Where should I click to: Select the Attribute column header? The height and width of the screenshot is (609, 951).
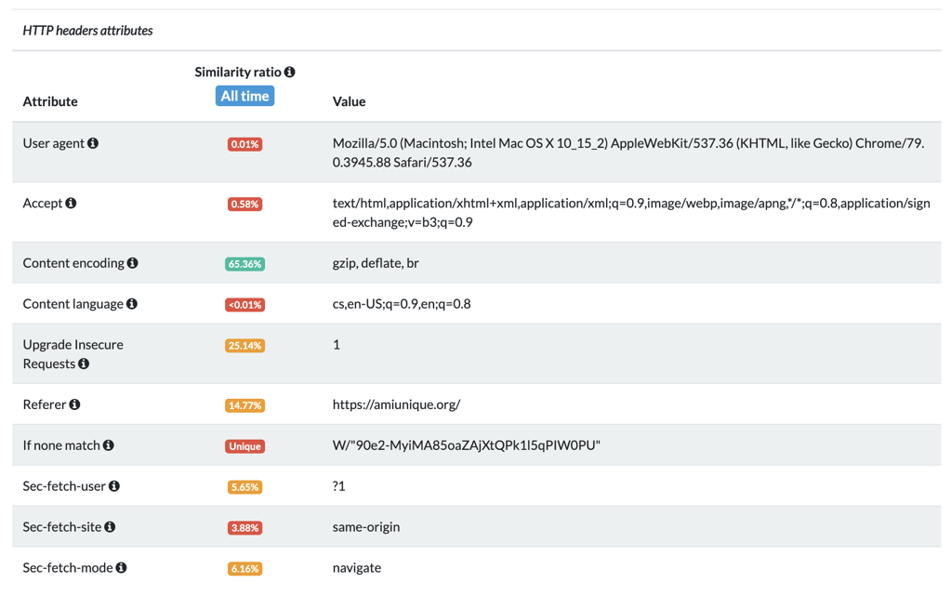point(50,101)
